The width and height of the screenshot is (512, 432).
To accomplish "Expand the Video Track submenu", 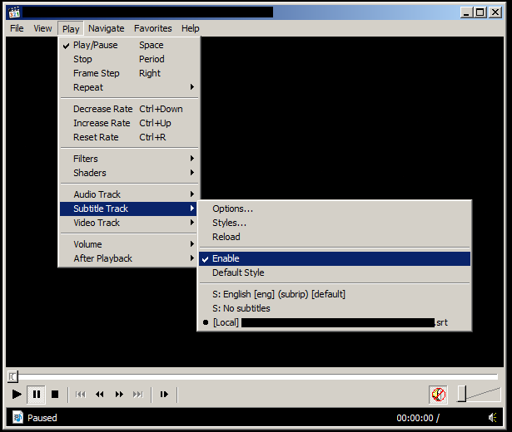I will point(129,223).
